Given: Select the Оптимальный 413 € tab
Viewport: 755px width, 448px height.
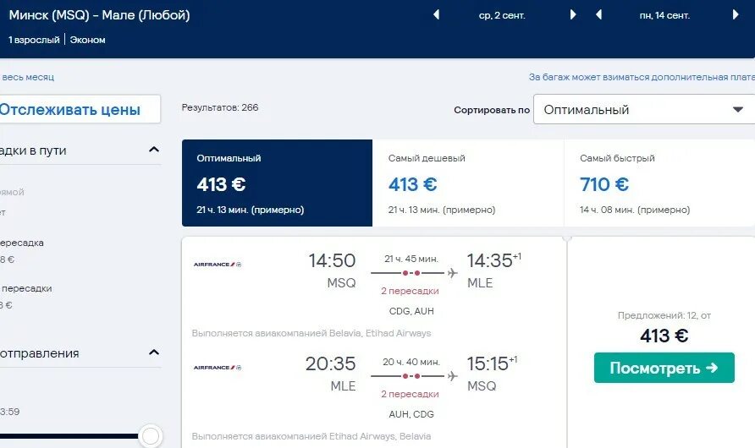Looking at the screenshot, I should pyautogui.click(x=277, y=183).
